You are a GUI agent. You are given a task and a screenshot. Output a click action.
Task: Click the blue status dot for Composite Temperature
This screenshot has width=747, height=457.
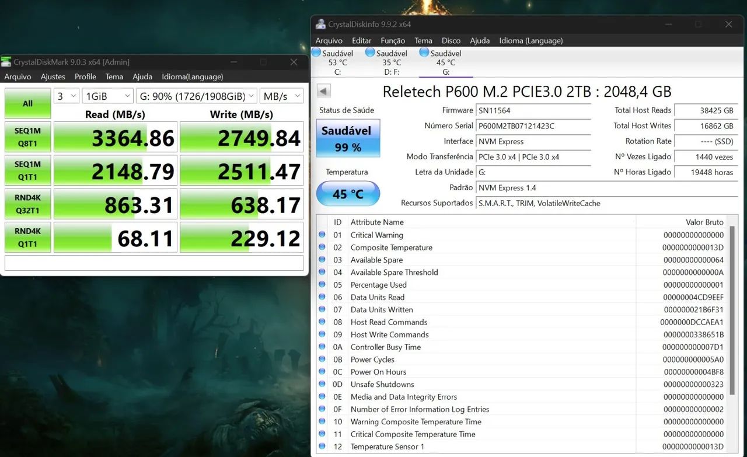coord(322,247)
